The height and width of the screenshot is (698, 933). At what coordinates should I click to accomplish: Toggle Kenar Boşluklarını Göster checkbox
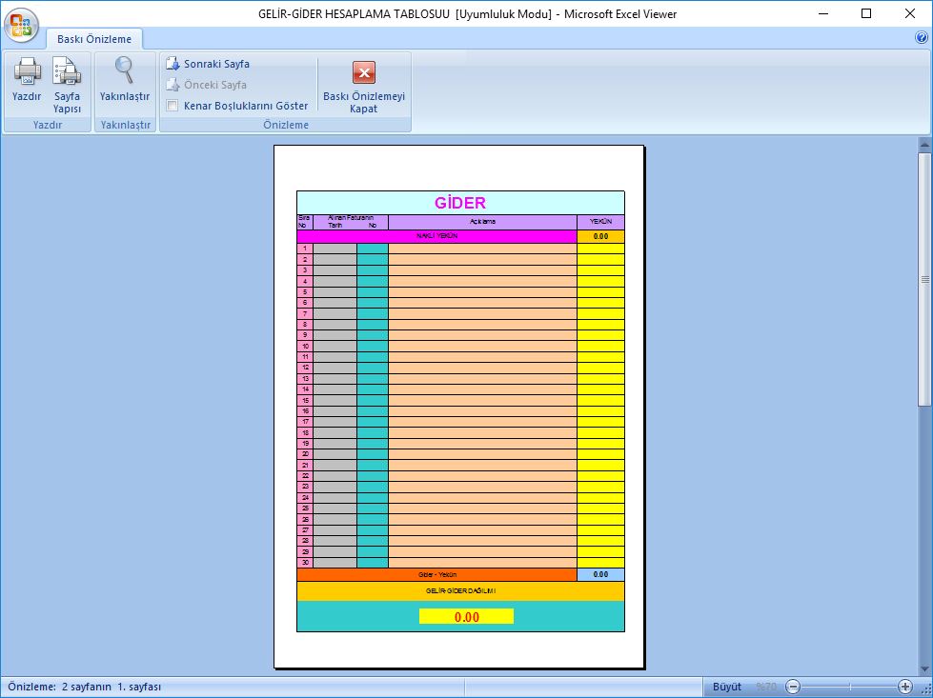pyautogui.click(x=172, y=106)
